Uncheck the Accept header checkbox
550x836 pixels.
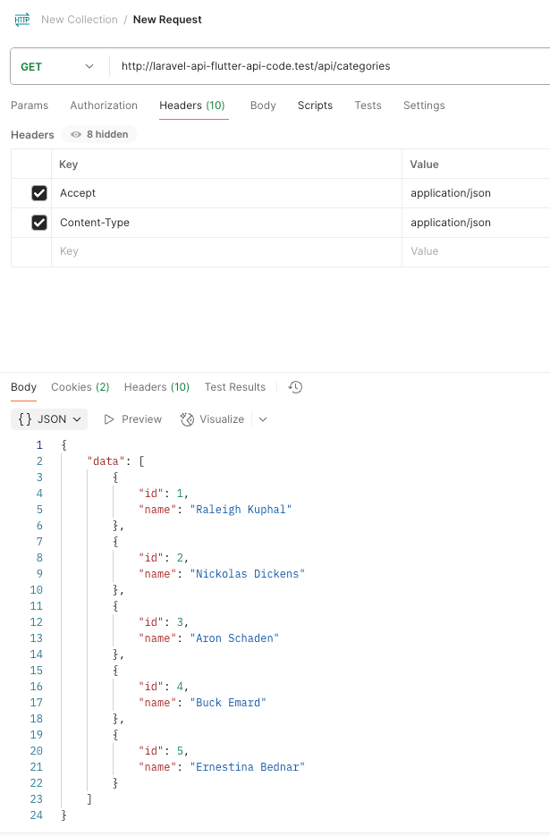(x=39, y=193)
